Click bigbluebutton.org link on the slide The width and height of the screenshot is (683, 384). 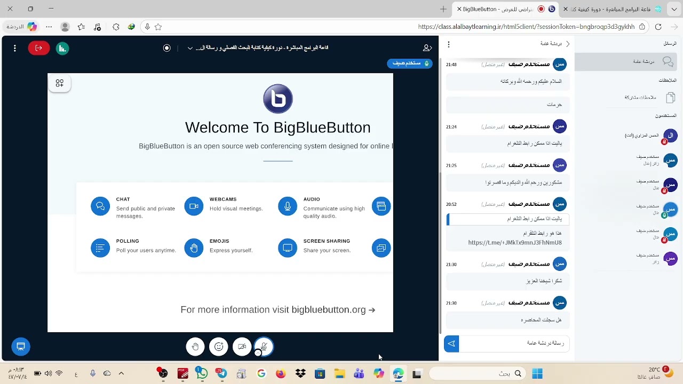pos(329,310)
